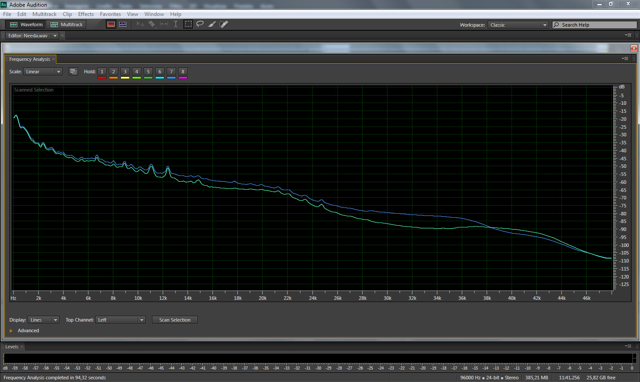Select the Move tool

pos(140,24)
